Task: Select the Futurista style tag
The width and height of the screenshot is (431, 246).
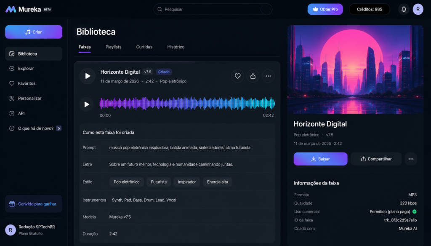Action: click(159, 182)
